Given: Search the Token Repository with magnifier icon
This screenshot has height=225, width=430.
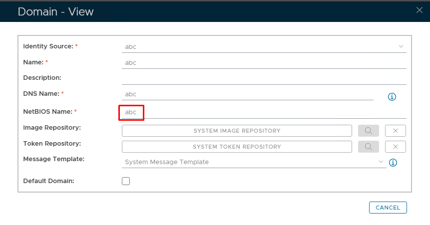Looking at the screenshot, I should click(x=369, y=147).
